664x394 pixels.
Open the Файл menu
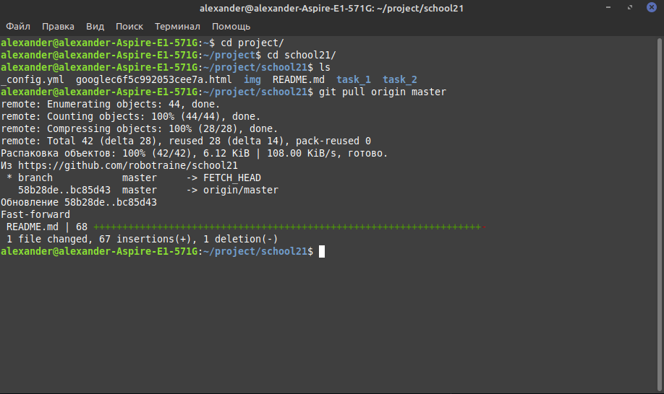click(x=18, y=26)
